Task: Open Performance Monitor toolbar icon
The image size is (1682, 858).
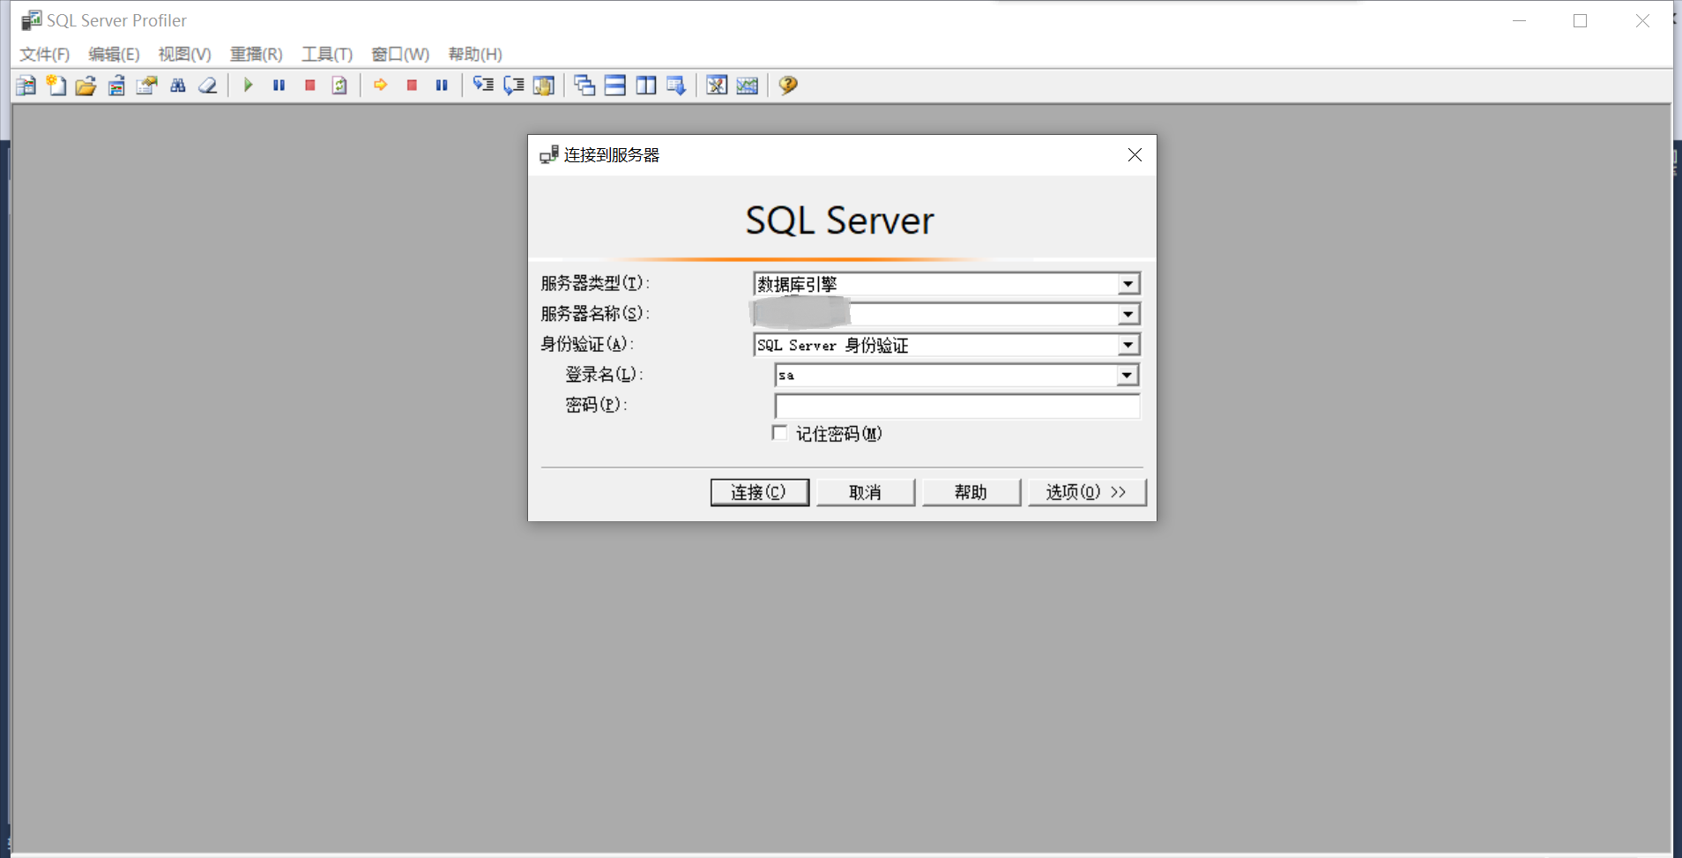Action: [x=748, y=86]
